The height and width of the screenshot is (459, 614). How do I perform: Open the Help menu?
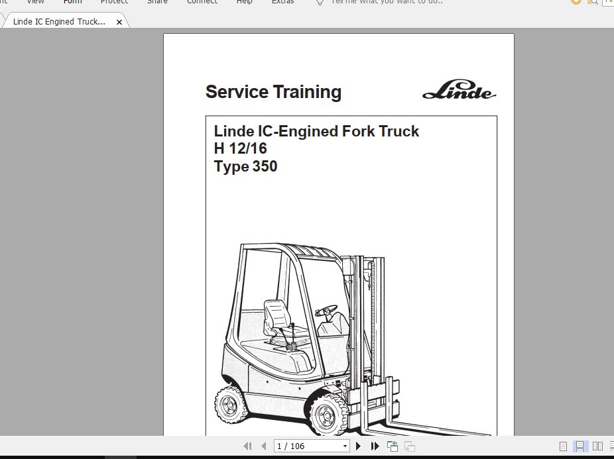click(245, 1)
